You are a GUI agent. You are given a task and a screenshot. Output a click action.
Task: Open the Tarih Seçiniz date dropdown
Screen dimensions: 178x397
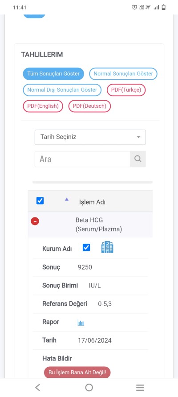coord(90,137)
